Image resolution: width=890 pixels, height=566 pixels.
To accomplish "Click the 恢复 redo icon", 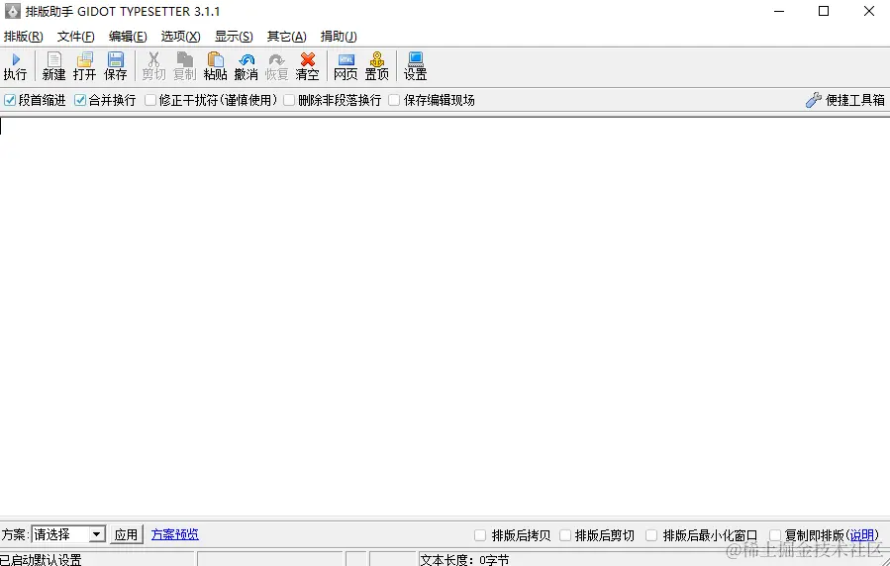I will tap(276, 66).
